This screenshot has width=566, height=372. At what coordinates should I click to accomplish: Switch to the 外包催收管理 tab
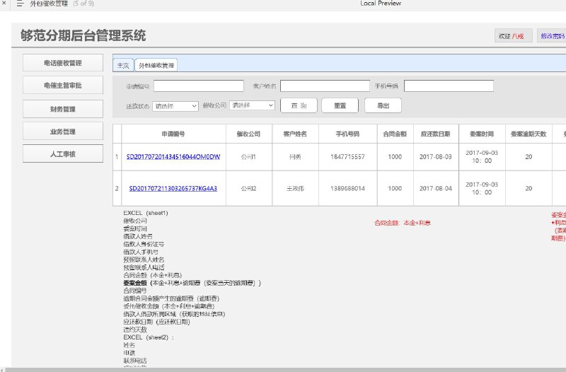(x=156, y=65)
